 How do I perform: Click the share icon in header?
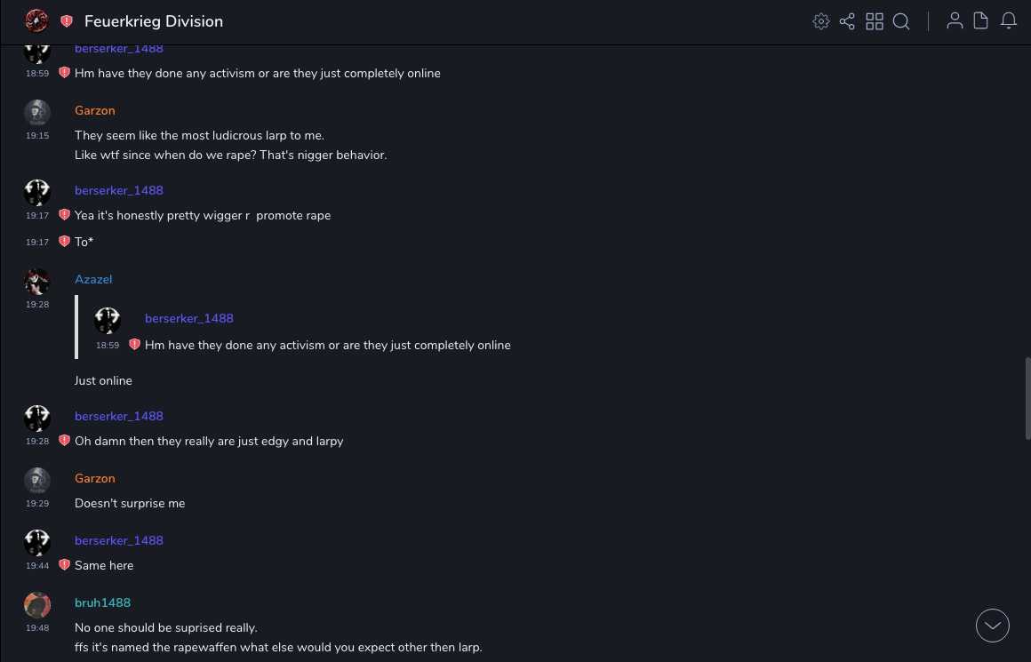[x=847, y=21]
